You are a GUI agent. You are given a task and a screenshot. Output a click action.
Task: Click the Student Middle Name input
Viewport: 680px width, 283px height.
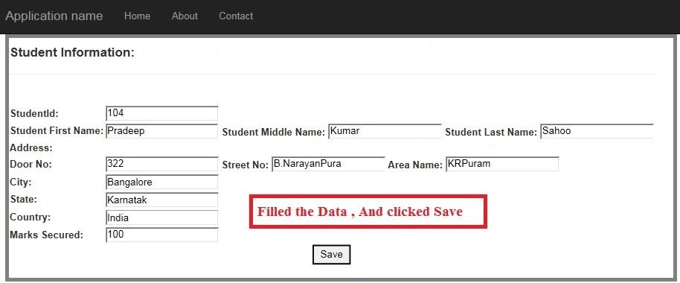(385, 131)
